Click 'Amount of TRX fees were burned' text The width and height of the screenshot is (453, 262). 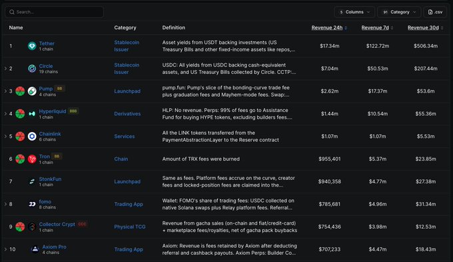pyautogui.click(x=201, y=159)
